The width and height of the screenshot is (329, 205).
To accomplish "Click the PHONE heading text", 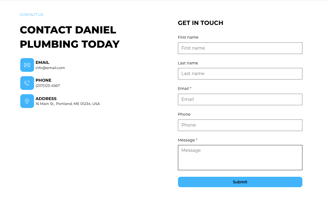I will (44, 80).
